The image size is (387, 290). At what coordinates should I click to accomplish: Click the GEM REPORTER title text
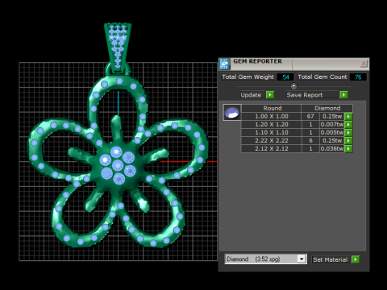[257, 61]
